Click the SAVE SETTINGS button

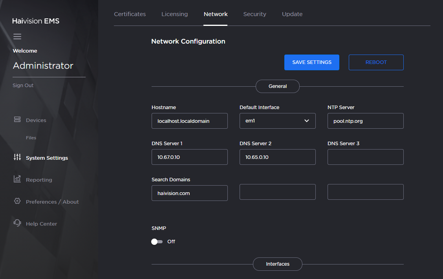[x=311, y=62]
